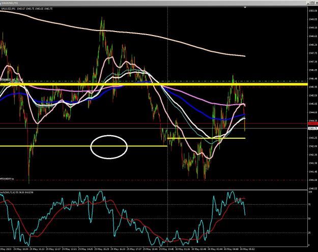Screen dimensions: 318x252
Task: Click the 25 level label in Stoch subwindow
Action: pos(310,233)
